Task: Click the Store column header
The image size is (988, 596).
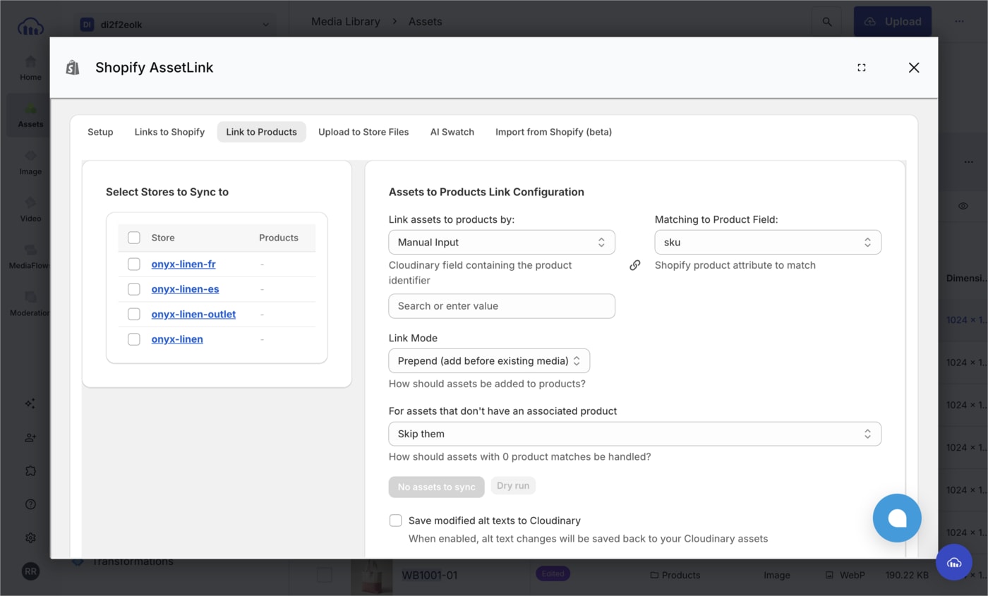Action: coord(163,238)
